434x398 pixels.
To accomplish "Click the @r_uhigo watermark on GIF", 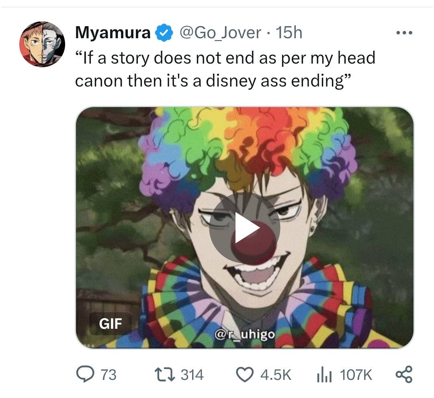I will [x=245, y=335].
